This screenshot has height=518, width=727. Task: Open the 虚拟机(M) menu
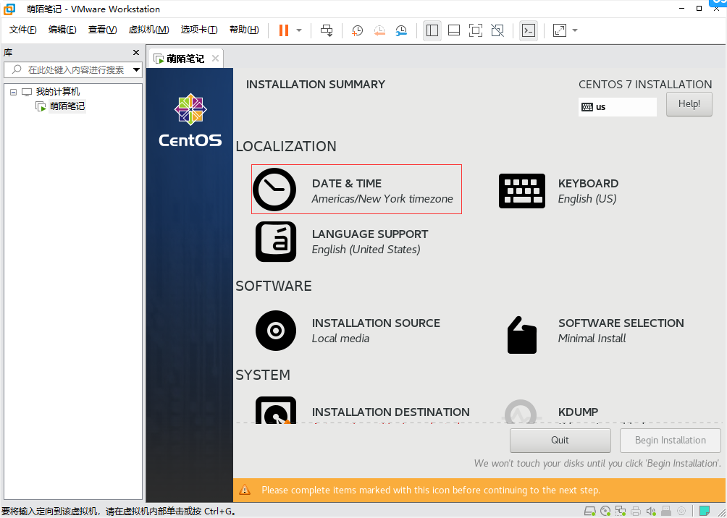coord(148,30)
